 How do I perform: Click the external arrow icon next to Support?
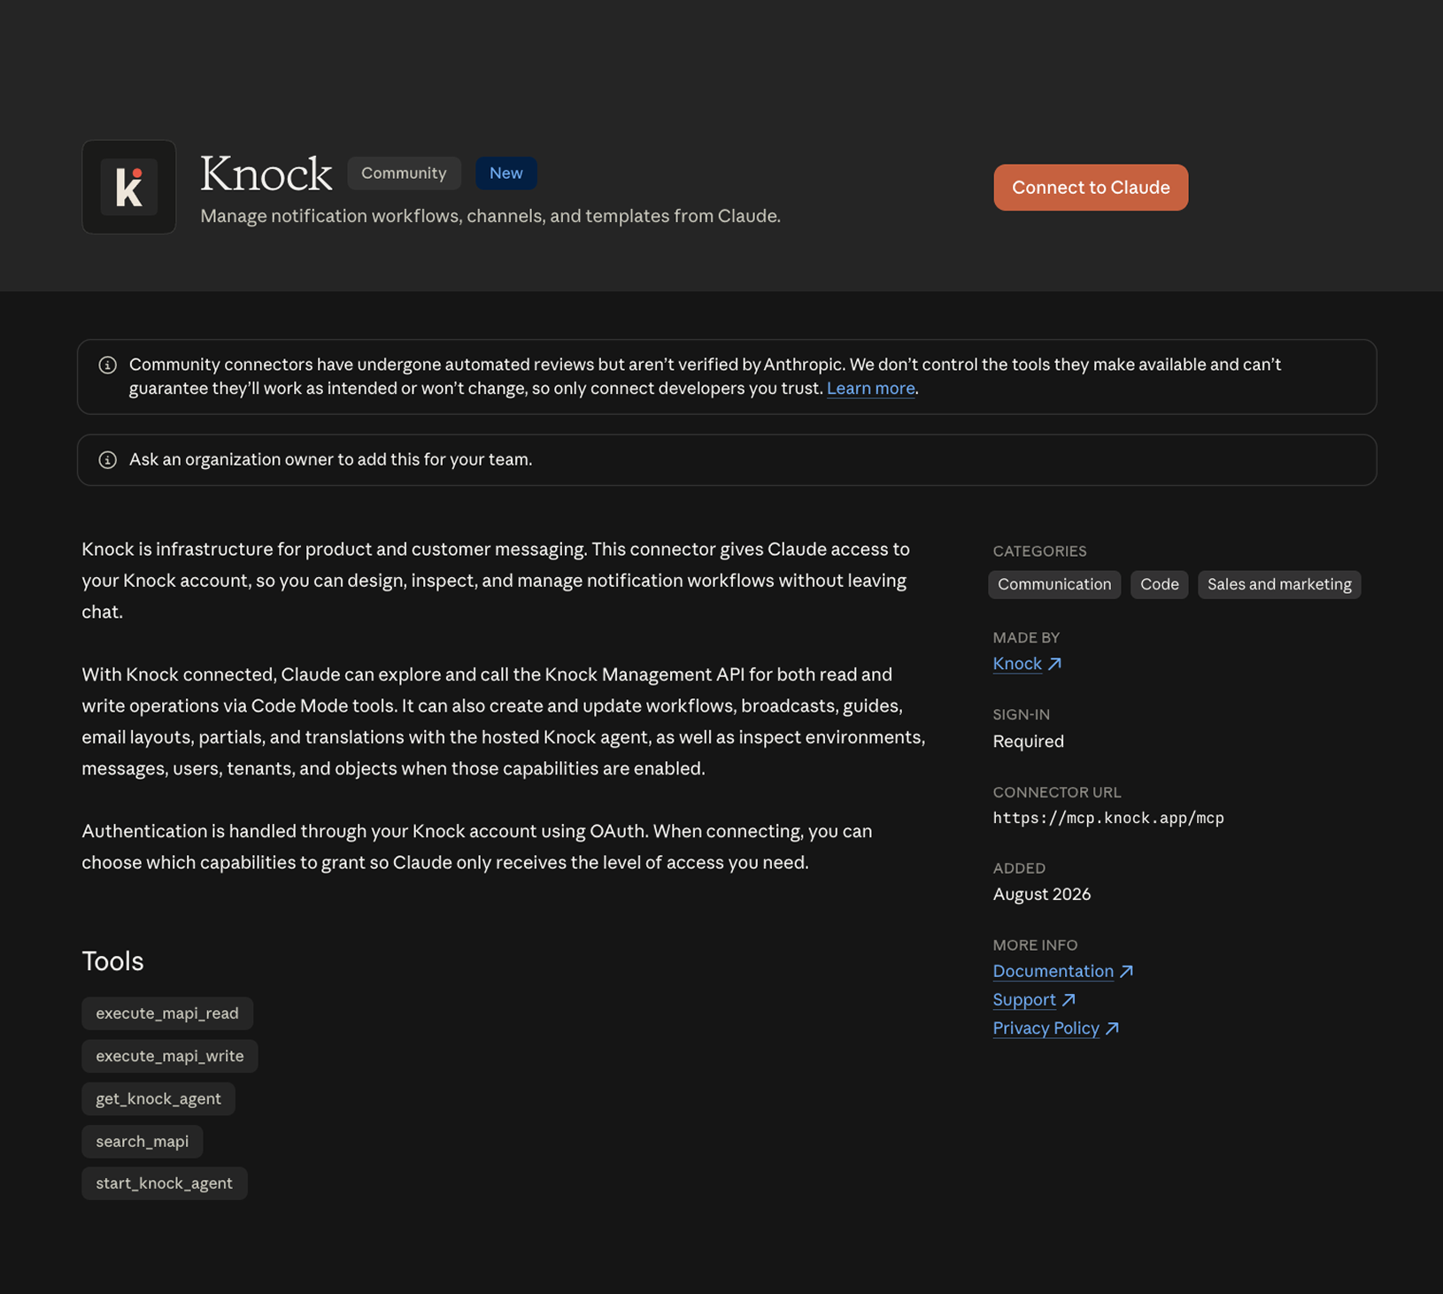point(1069,999)
